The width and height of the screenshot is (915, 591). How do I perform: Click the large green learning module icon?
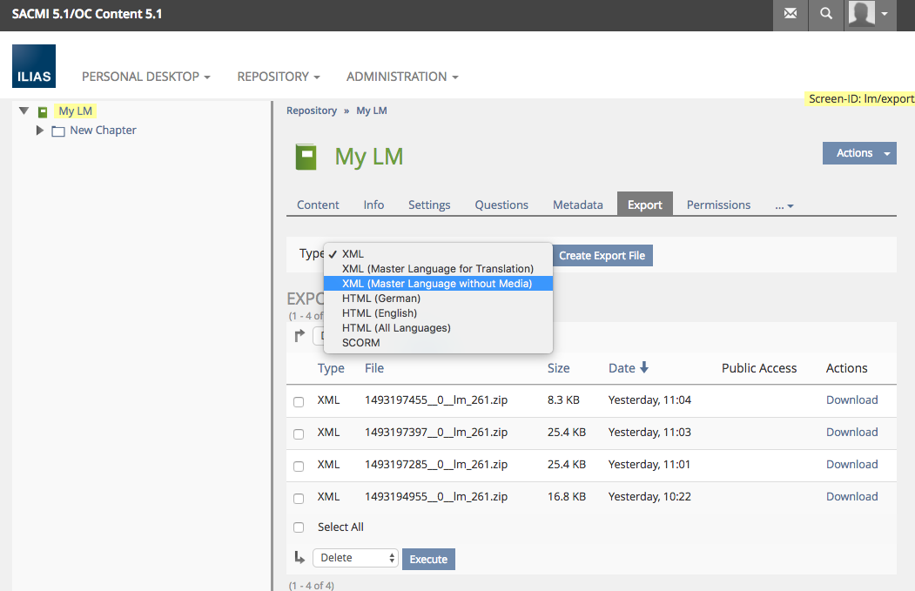tap(306, 157)
